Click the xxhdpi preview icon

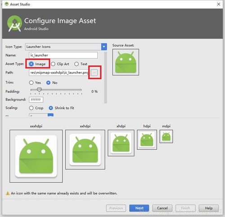tap(85, 150)
